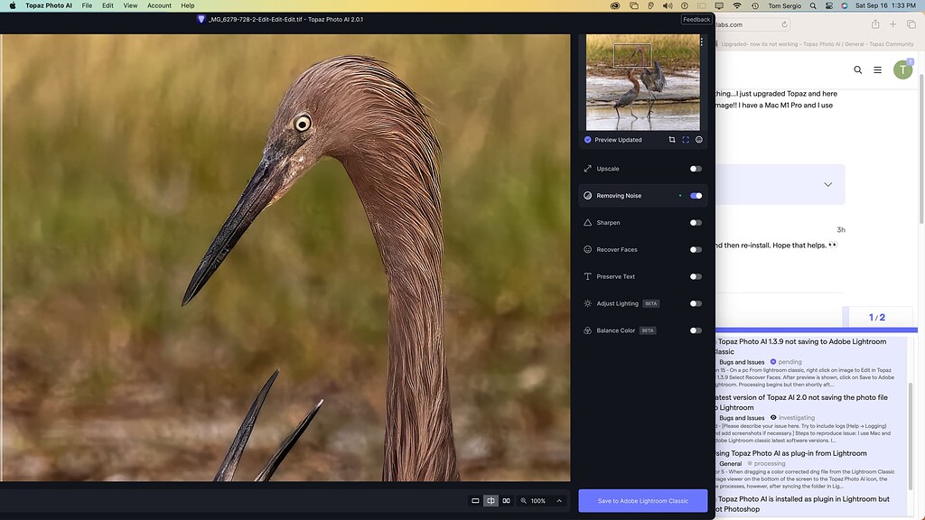Click the subject selection frame icon

pos(686,140)
